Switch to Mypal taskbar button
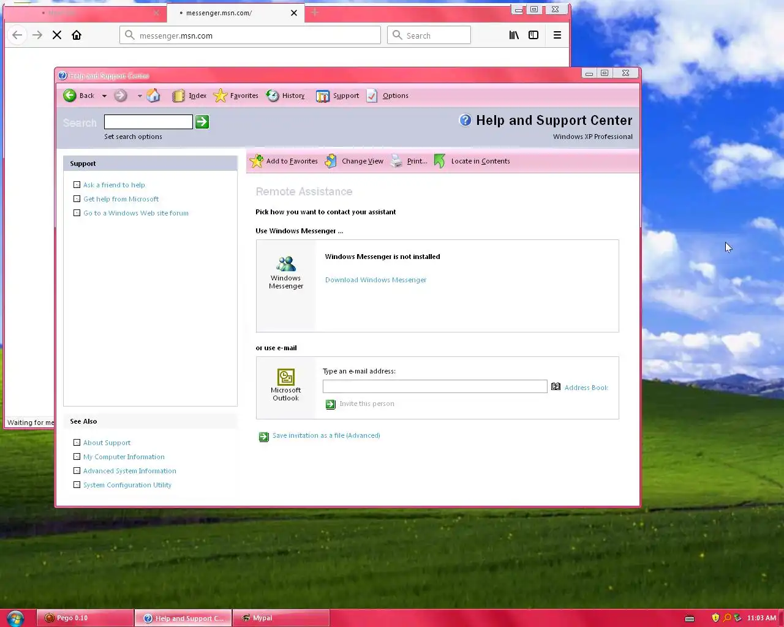The image size is (784, 627). click(x=281, y=618)
